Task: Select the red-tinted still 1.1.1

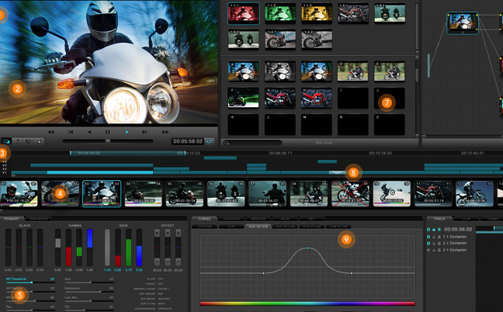Action: pyautogui.click(x=244, y=13)
